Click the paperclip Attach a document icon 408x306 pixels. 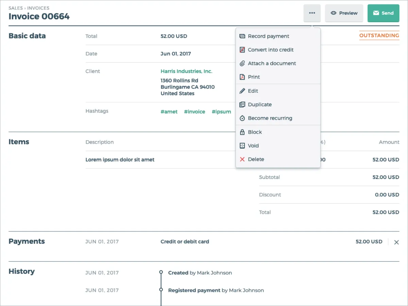pos(242,63)
